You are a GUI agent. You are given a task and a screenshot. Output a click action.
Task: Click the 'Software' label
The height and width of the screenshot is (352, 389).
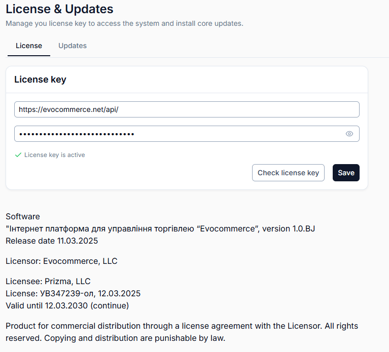coord(23,216)
